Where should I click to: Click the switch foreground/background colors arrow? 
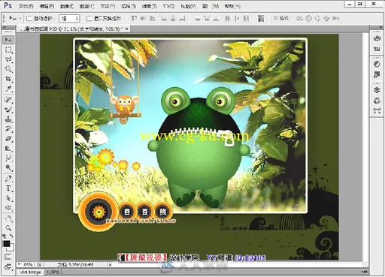pos(11,236)
